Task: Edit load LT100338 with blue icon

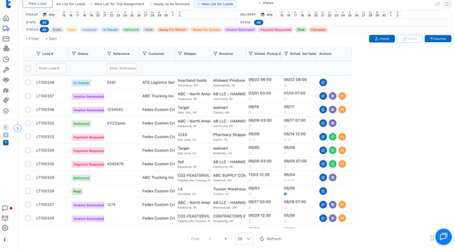Action: tap(323, 82)
